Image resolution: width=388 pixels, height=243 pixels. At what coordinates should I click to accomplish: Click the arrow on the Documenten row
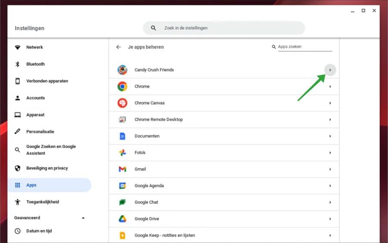pos(330,136)
